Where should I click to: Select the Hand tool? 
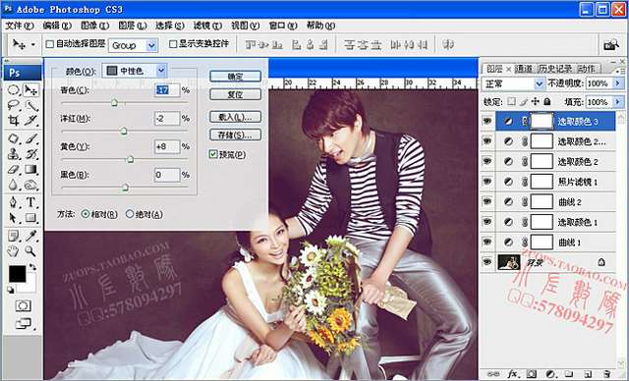(x=13, y=251)
